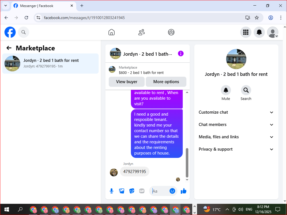287x215 pixels.
Task: Click the Windows taskbar search icon
Action: (20, 209)
